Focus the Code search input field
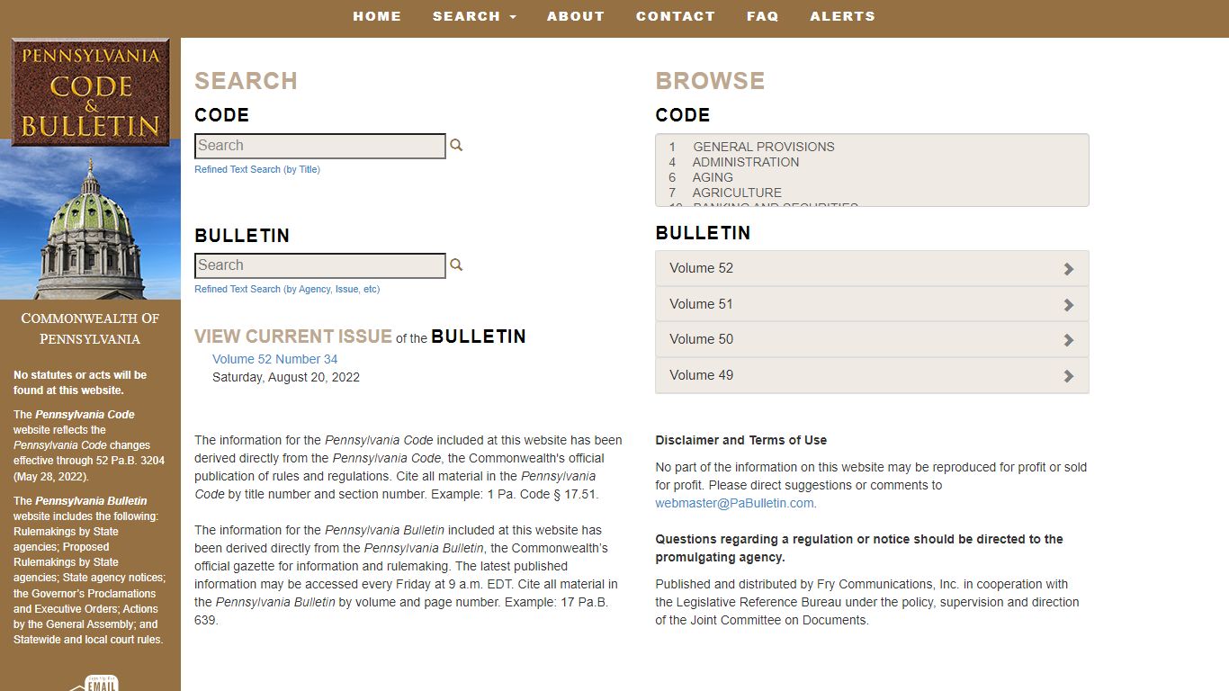Screen dimensions: 1229x691 click(x=320, y=146)
